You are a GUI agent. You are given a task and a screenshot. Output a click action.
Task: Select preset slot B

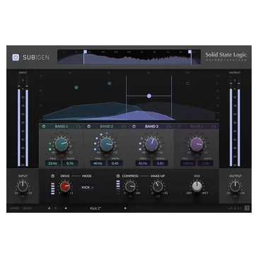[56, 209]
